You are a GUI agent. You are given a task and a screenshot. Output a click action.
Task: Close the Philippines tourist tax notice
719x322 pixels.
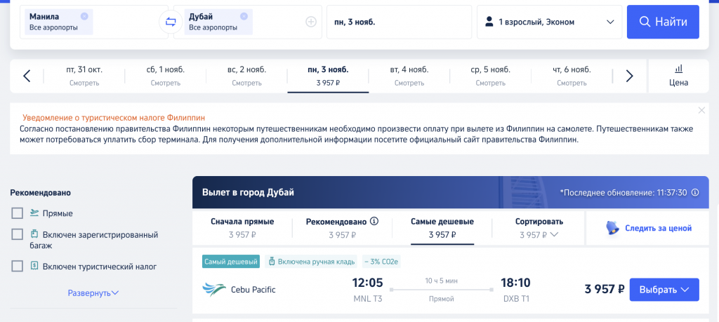pos(701,110)
